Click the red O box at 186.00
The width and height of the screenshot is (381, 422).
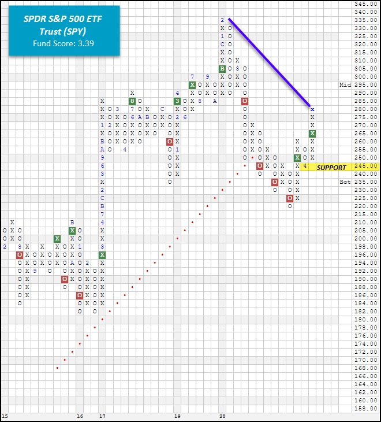(80, 295)
